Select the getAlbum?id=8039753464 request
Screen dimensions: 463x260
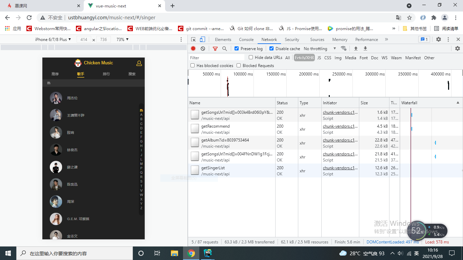(325, 143)
